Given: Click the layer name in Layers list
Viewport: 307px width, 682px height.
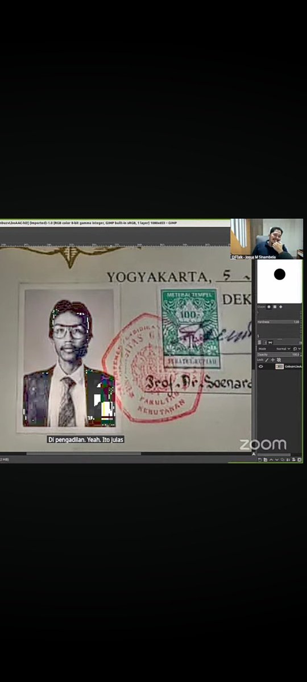Looking at the screenshot, I should click(x=293, y=367).
